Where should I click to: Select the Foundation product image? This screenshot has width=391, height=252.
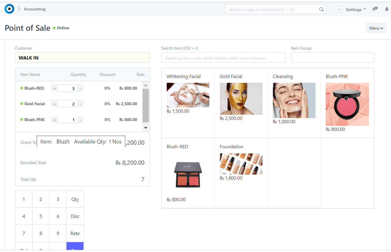[x=241, y=164]
